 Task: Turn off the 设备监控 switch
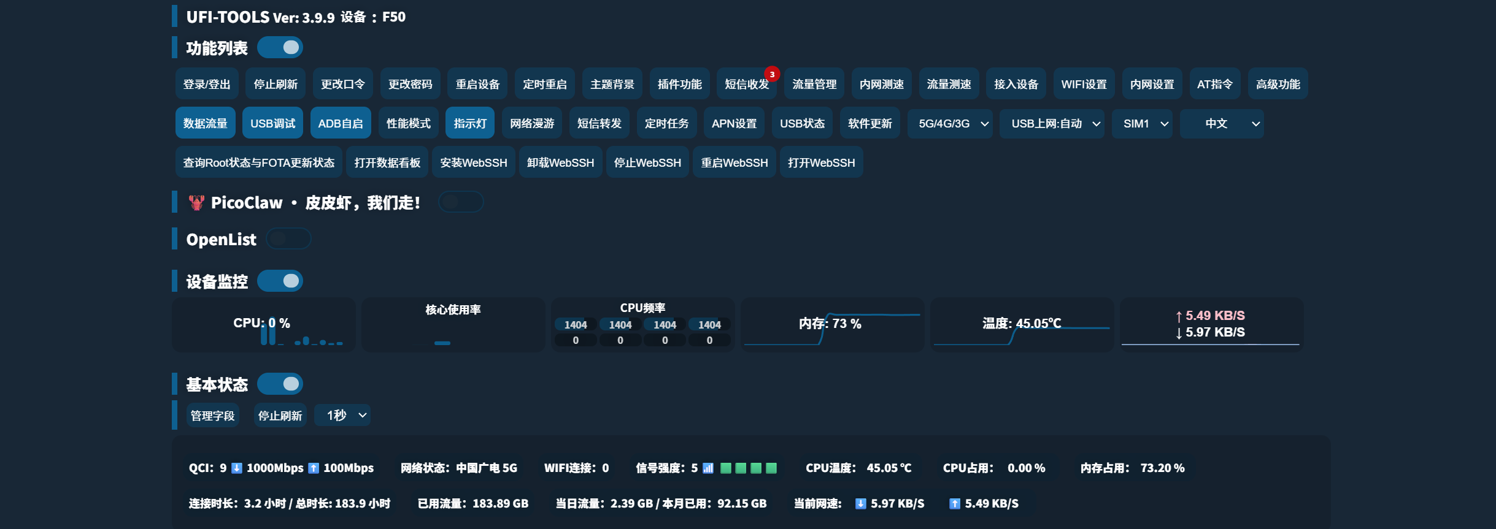(280, 281)
